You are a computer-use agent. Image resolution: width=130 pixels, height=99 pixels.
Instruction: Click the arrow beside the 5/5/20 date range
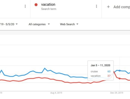pos(17,24)
